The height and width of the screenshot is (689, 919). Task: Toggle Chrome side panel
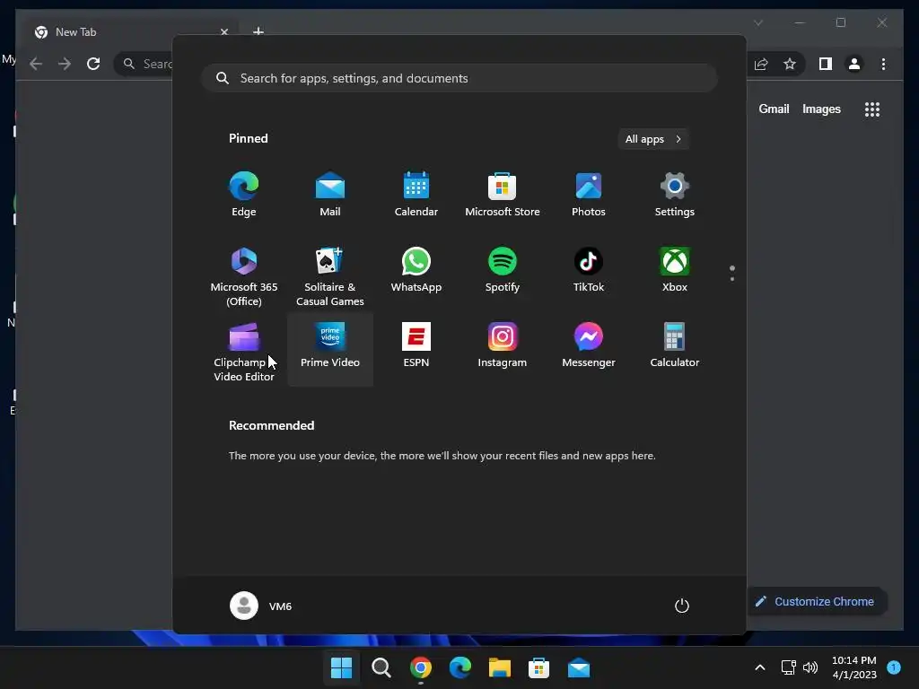point(826,64)
